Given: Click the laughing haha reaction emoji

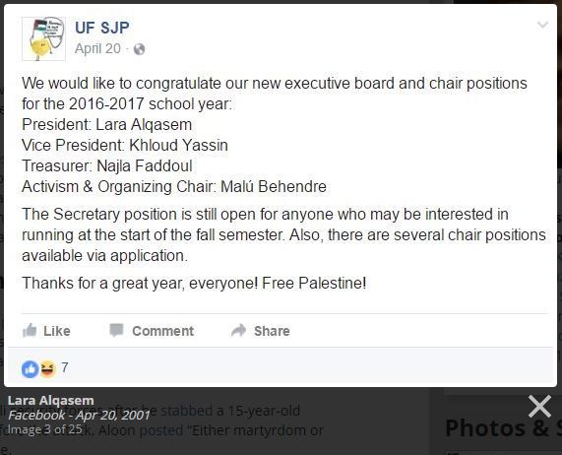Looking at the screenshot, I should click(x=48, y=369).
